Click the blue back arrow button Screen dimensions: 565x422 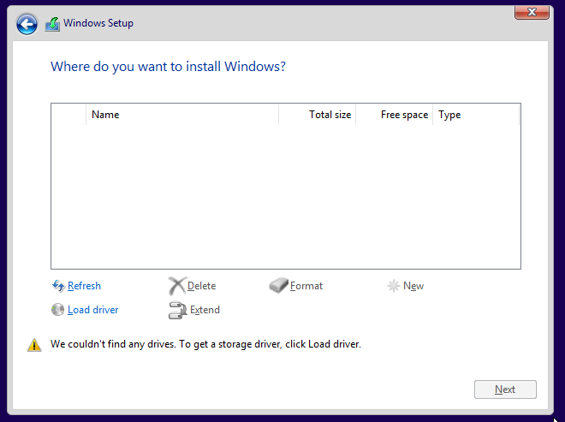coord(27,24)
